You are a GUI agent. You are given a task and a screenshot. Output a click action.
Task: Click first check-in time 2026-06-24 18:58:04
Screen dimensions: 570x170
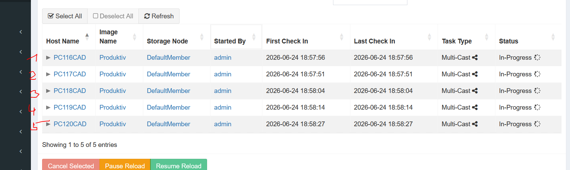pyautogui.click(x=295, y=91)
